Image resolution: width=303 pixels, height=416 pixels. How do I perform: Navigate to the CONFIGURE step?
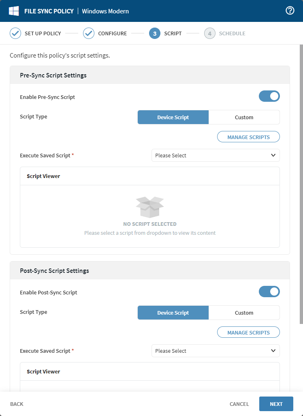(112, 33)
